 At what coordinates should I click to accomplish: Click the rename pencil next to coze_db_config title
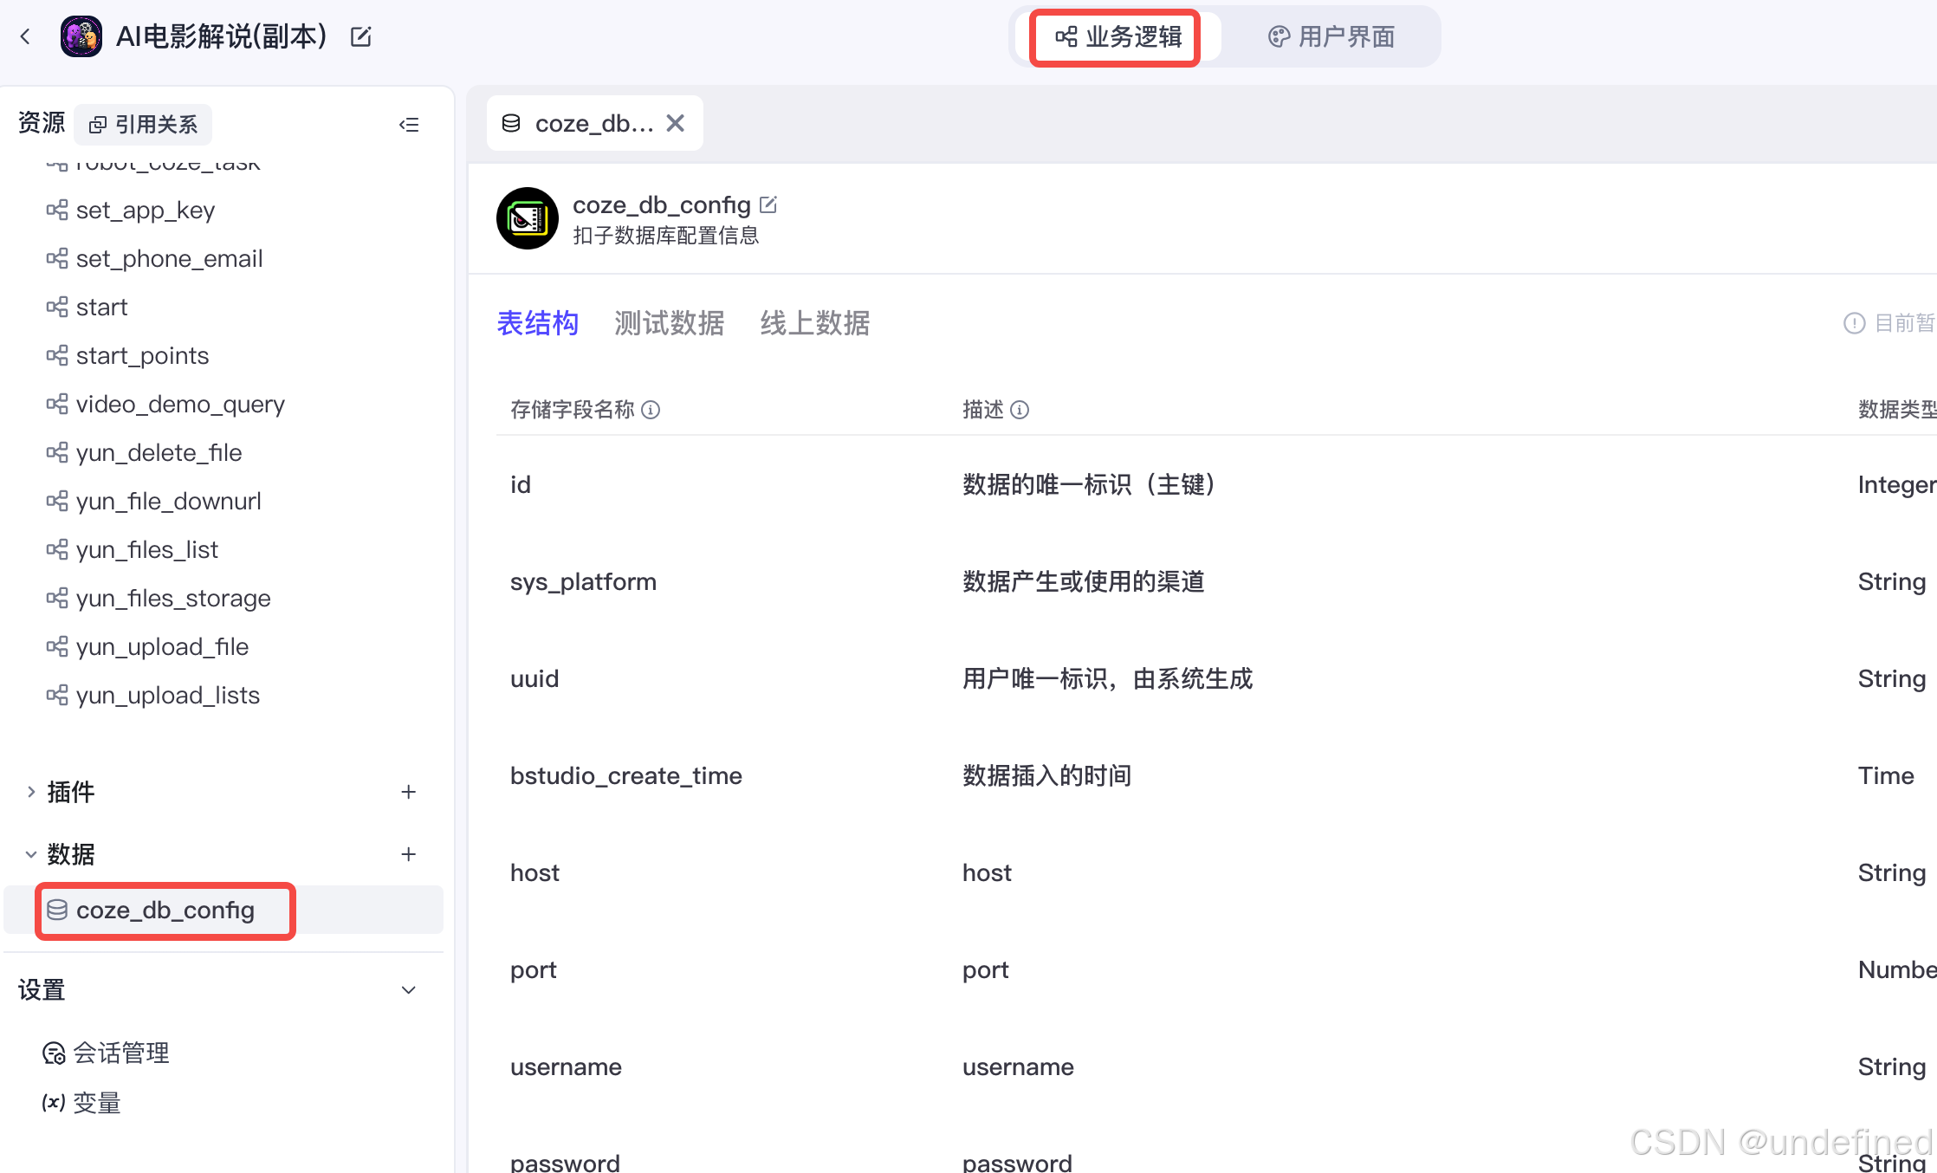(x=769, y=204)
